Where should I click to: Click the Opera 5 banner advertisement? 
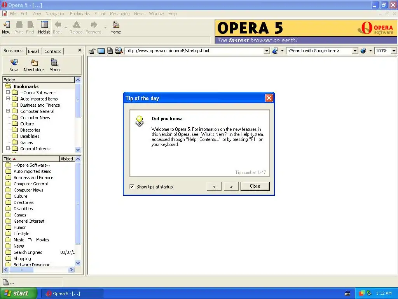(306, 32)
